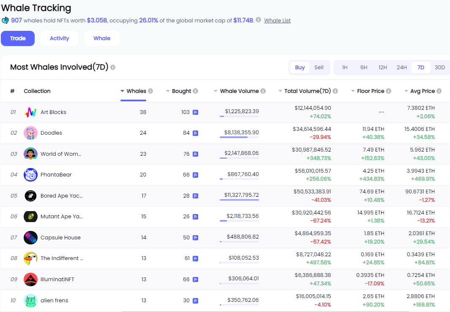The image size is (450, 312).
Task: Show info icon next to Floor Price
Action: point(389,91)
